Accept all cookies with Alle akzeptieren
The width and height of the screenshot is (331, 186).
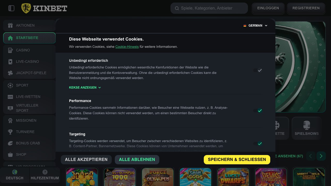86,160
